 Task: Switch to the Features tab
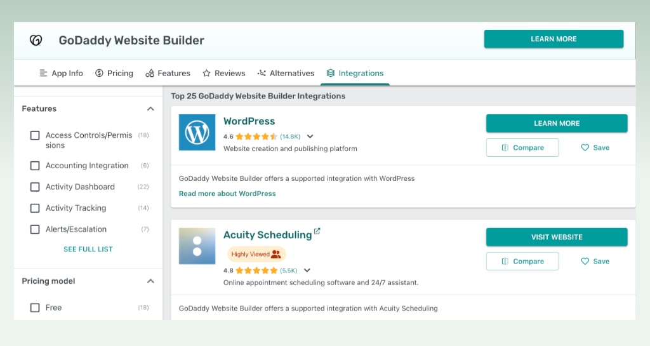point(168,74)
